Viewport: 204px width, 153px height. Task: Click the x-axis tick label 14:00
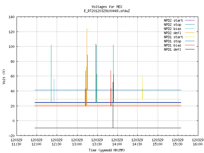117,144
